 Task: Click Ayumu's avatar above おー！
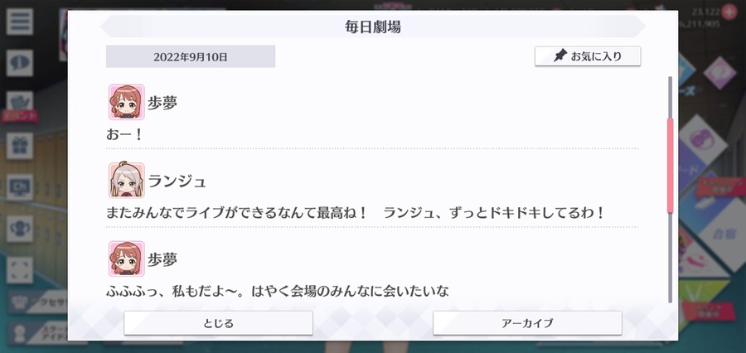126,102
